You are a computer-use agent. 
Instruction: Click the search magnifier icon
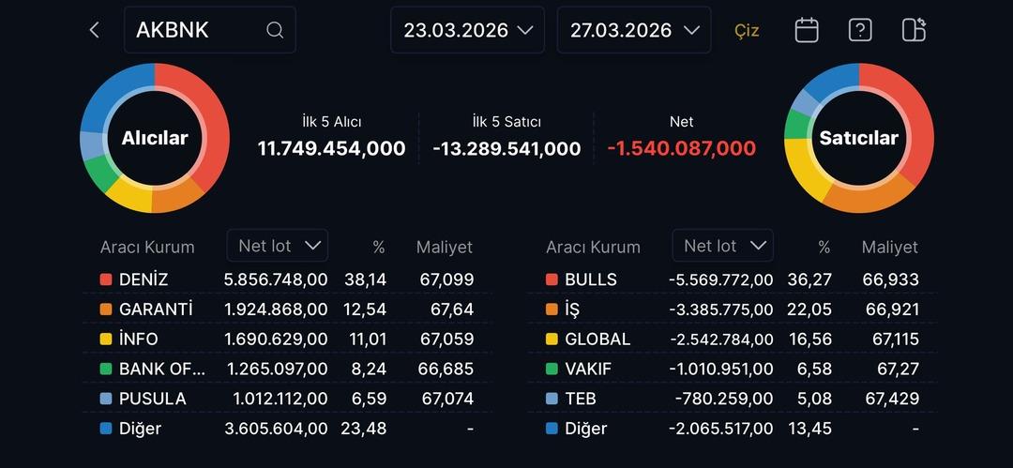[x=275, y=30]
